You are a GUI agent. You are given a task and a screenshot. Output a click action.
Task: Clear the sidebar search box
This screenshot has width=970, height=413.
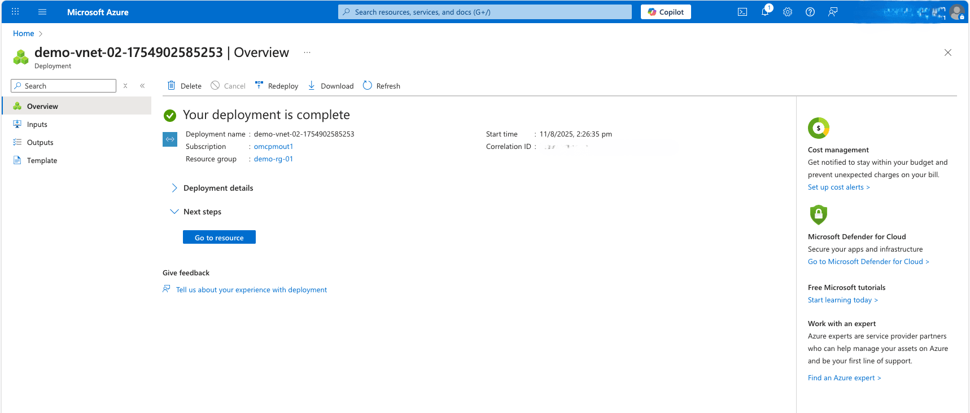point(125,86)
